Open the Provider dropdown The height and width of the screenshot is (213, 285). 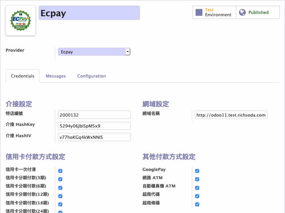coord(94,52)
